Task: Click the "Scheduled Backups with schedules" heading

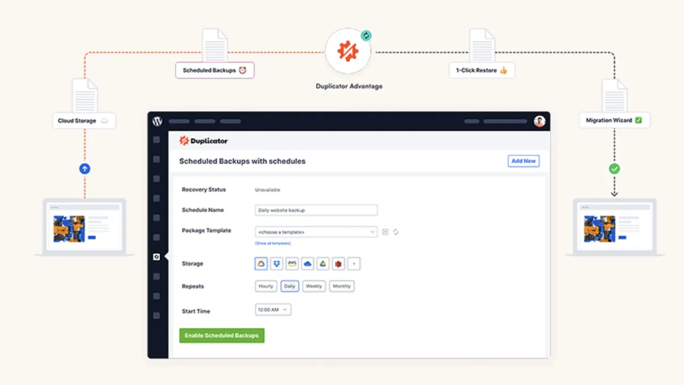Action: click(242, 161)
